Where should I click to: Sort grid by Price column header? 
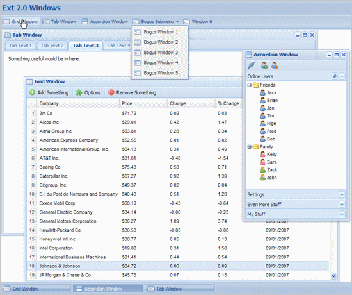(143, 103)
